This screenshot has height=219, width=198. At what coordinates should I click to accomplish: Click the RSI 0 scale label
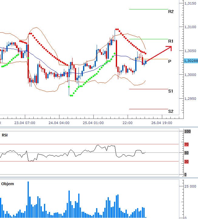point(185,175)
